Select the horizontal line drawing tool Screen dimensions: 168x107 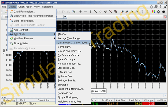(x=86, y=12)
